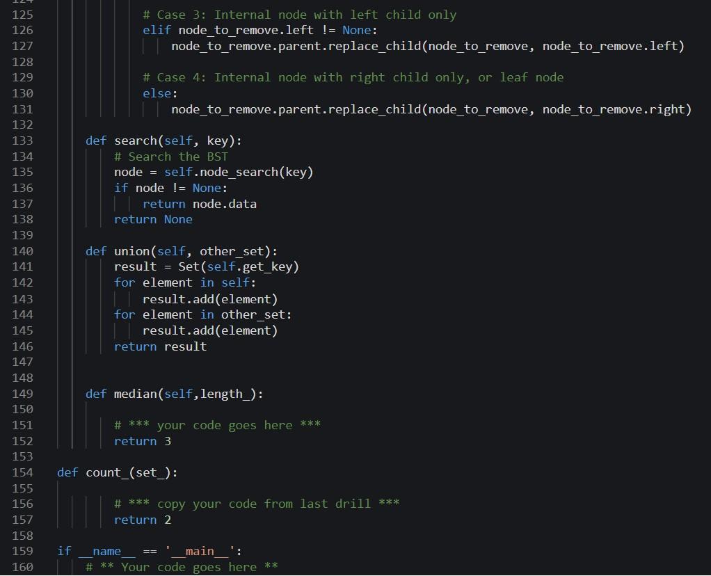Click the __main__ string literal
Screen dimensions: 711x576
pyautogui.click(x=200, y=551)
